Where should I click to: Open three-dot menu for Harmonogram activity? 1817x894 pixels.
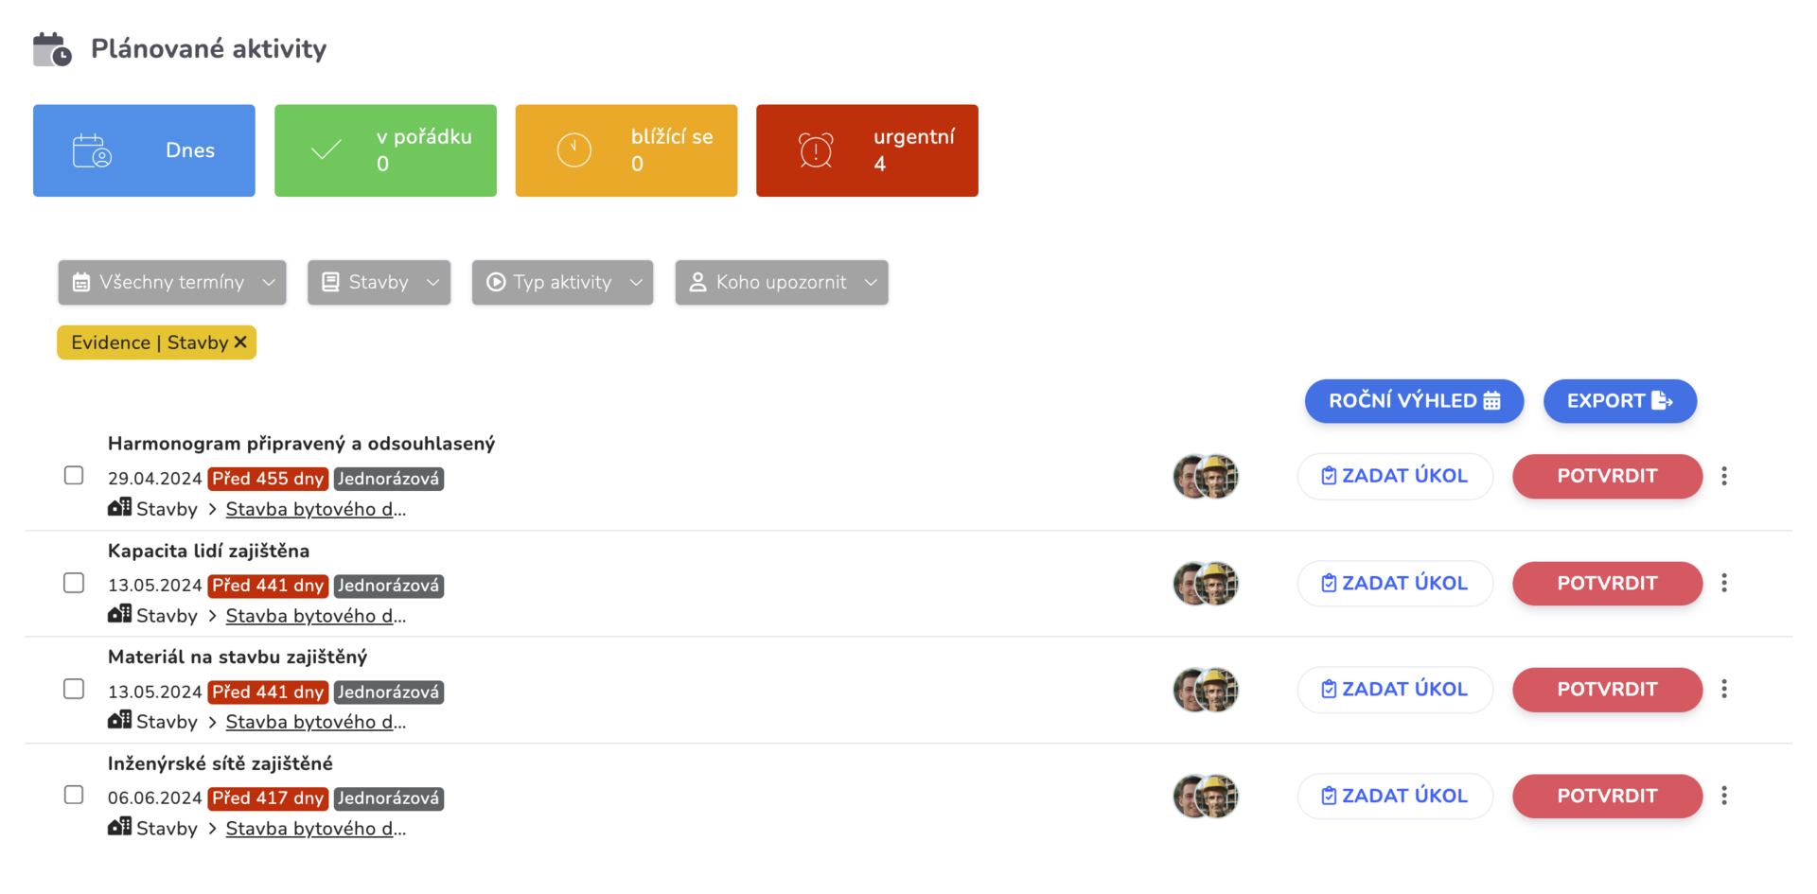pos(1723,476)
